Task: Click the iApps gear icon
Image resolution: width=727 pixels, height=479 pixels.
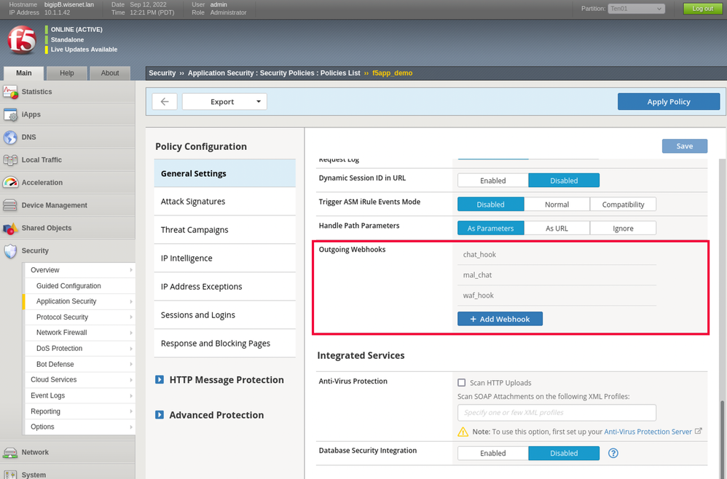Action: (10, 115)
